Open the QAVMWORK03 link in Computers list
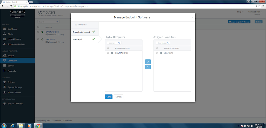266x128 pixels. pyautogui.click(x=52, y=32)
